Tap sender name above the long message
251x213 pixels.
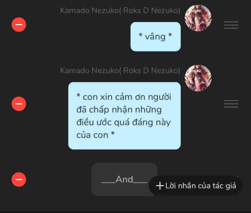(x=120, y=71)
